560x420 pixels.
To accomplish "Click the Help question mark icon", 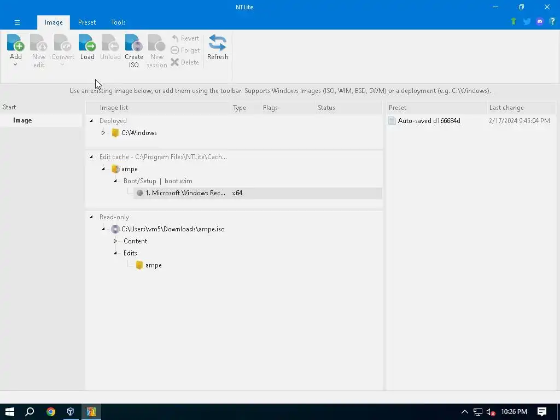I will pos(552,21).
